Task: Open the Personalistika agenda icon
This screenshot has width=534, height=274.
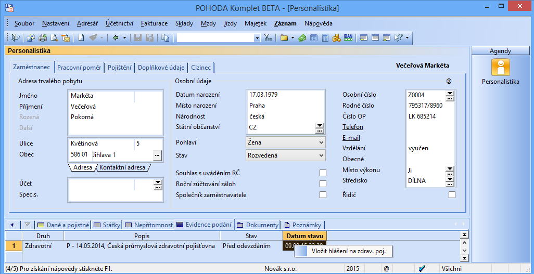Action: coord(500,67)
